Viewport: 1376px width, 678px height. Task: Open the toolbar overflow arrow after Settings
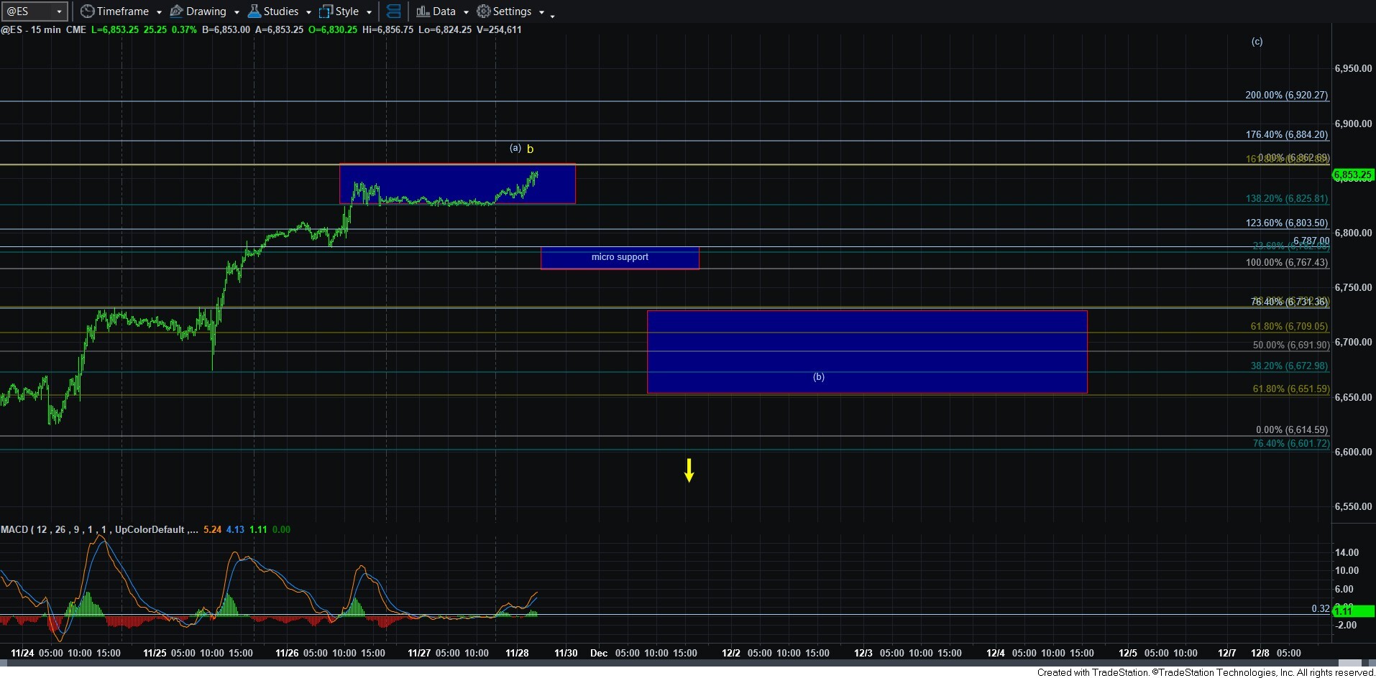tap(552, 16)
